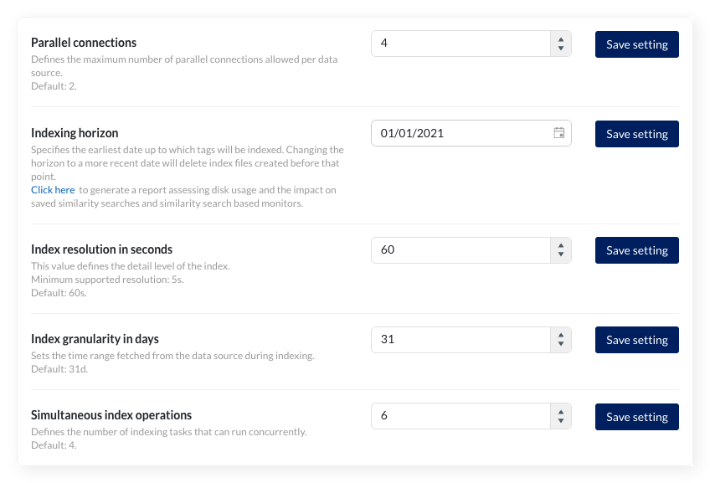Increment Simultaneous index operations value
This screenshot has height=483, width=710.
tap(560, 412)
